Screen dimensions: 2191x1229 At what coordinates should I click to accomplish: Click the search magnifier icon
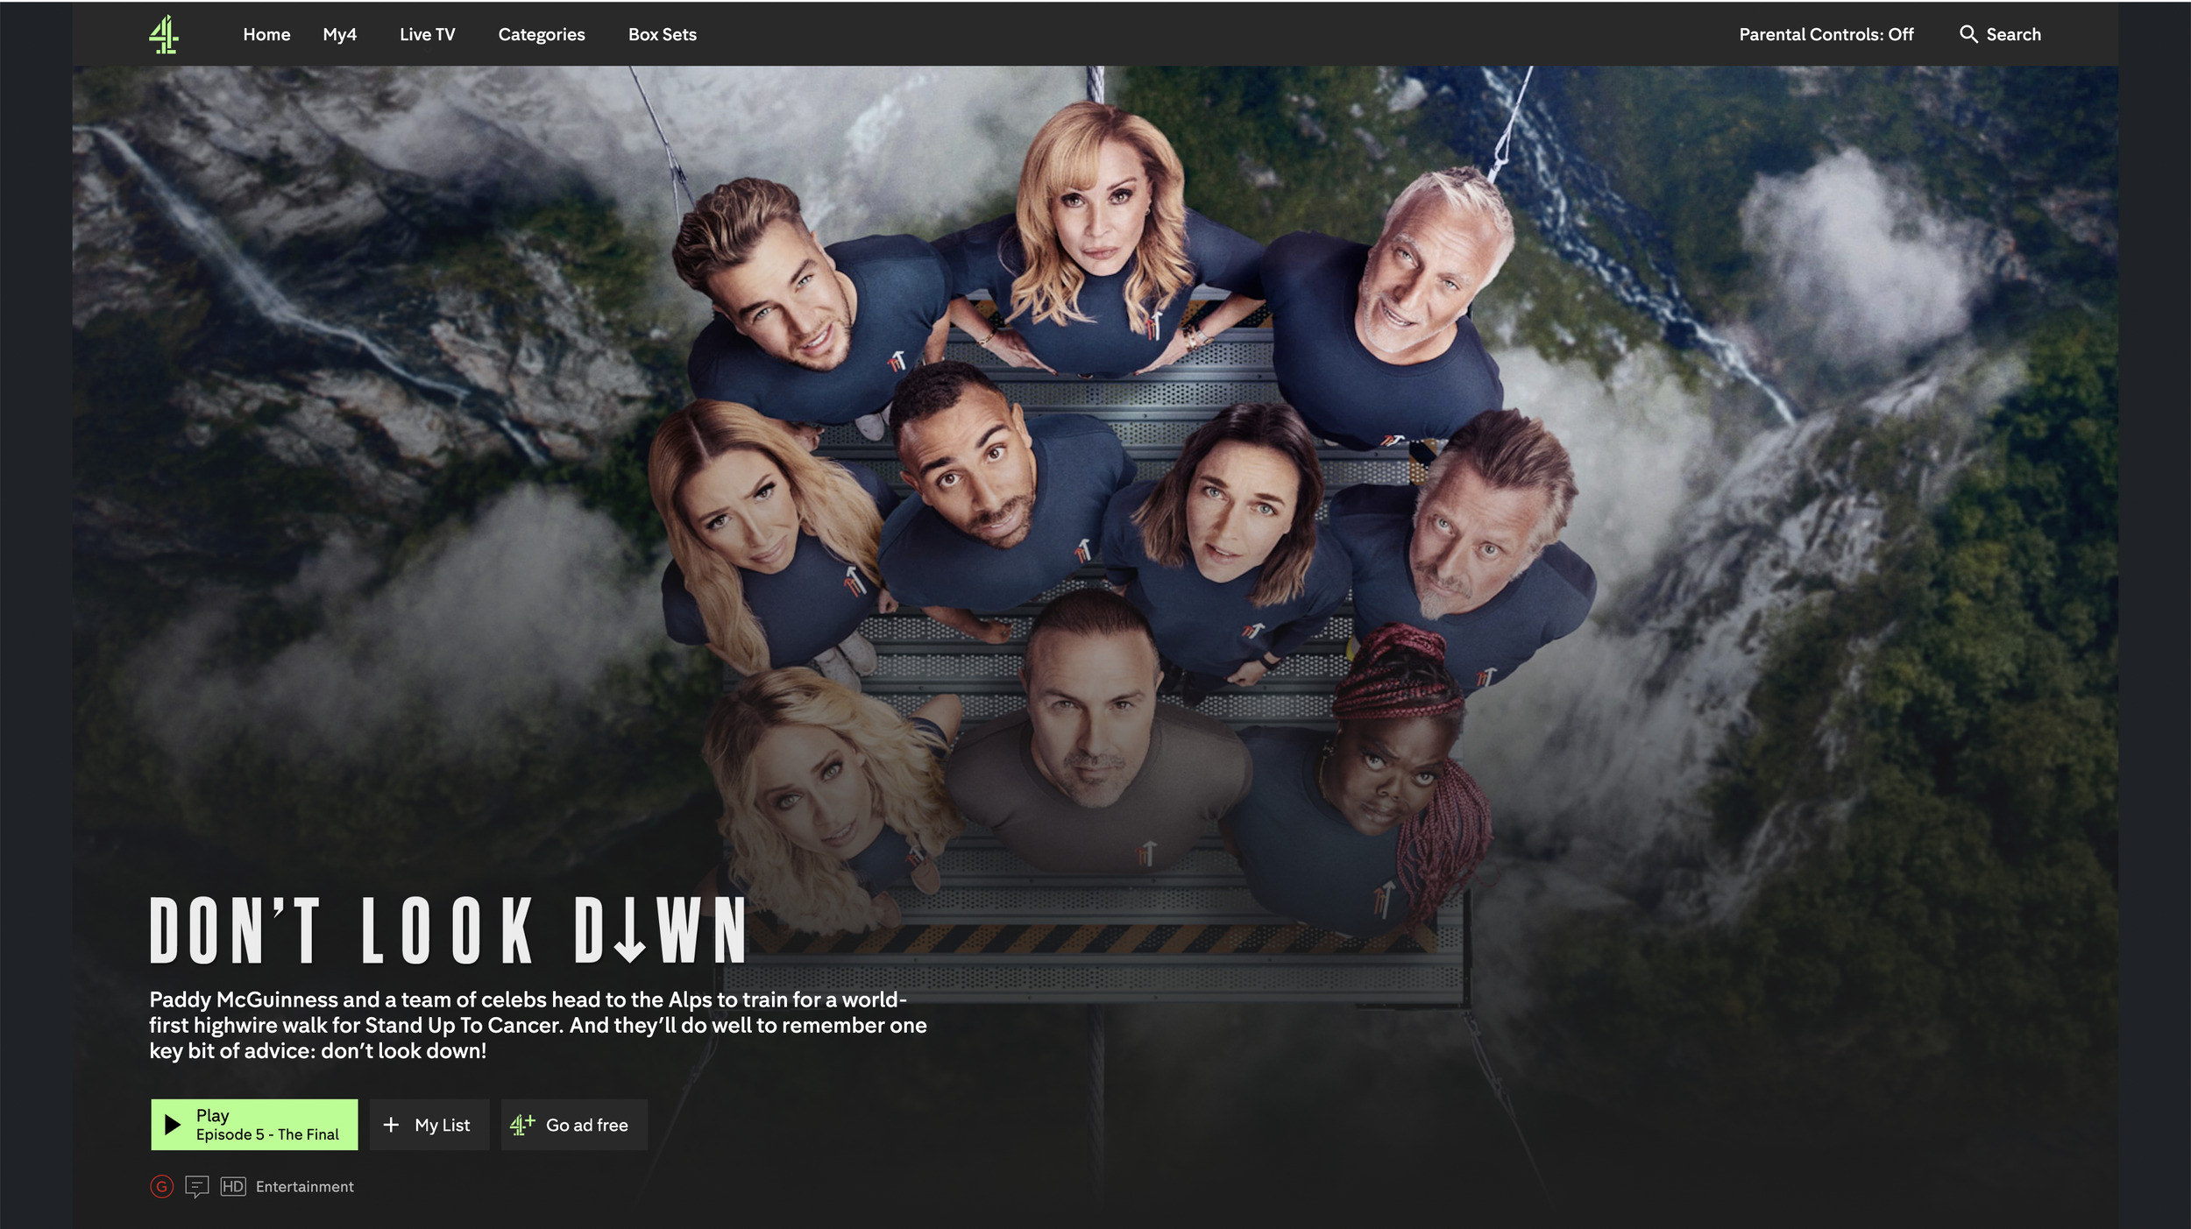tap(1968, 34)
